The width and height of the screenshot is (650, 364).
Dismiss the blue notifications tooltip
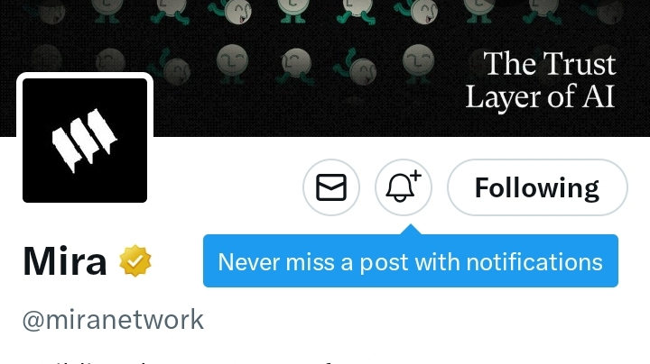(411, 260)
